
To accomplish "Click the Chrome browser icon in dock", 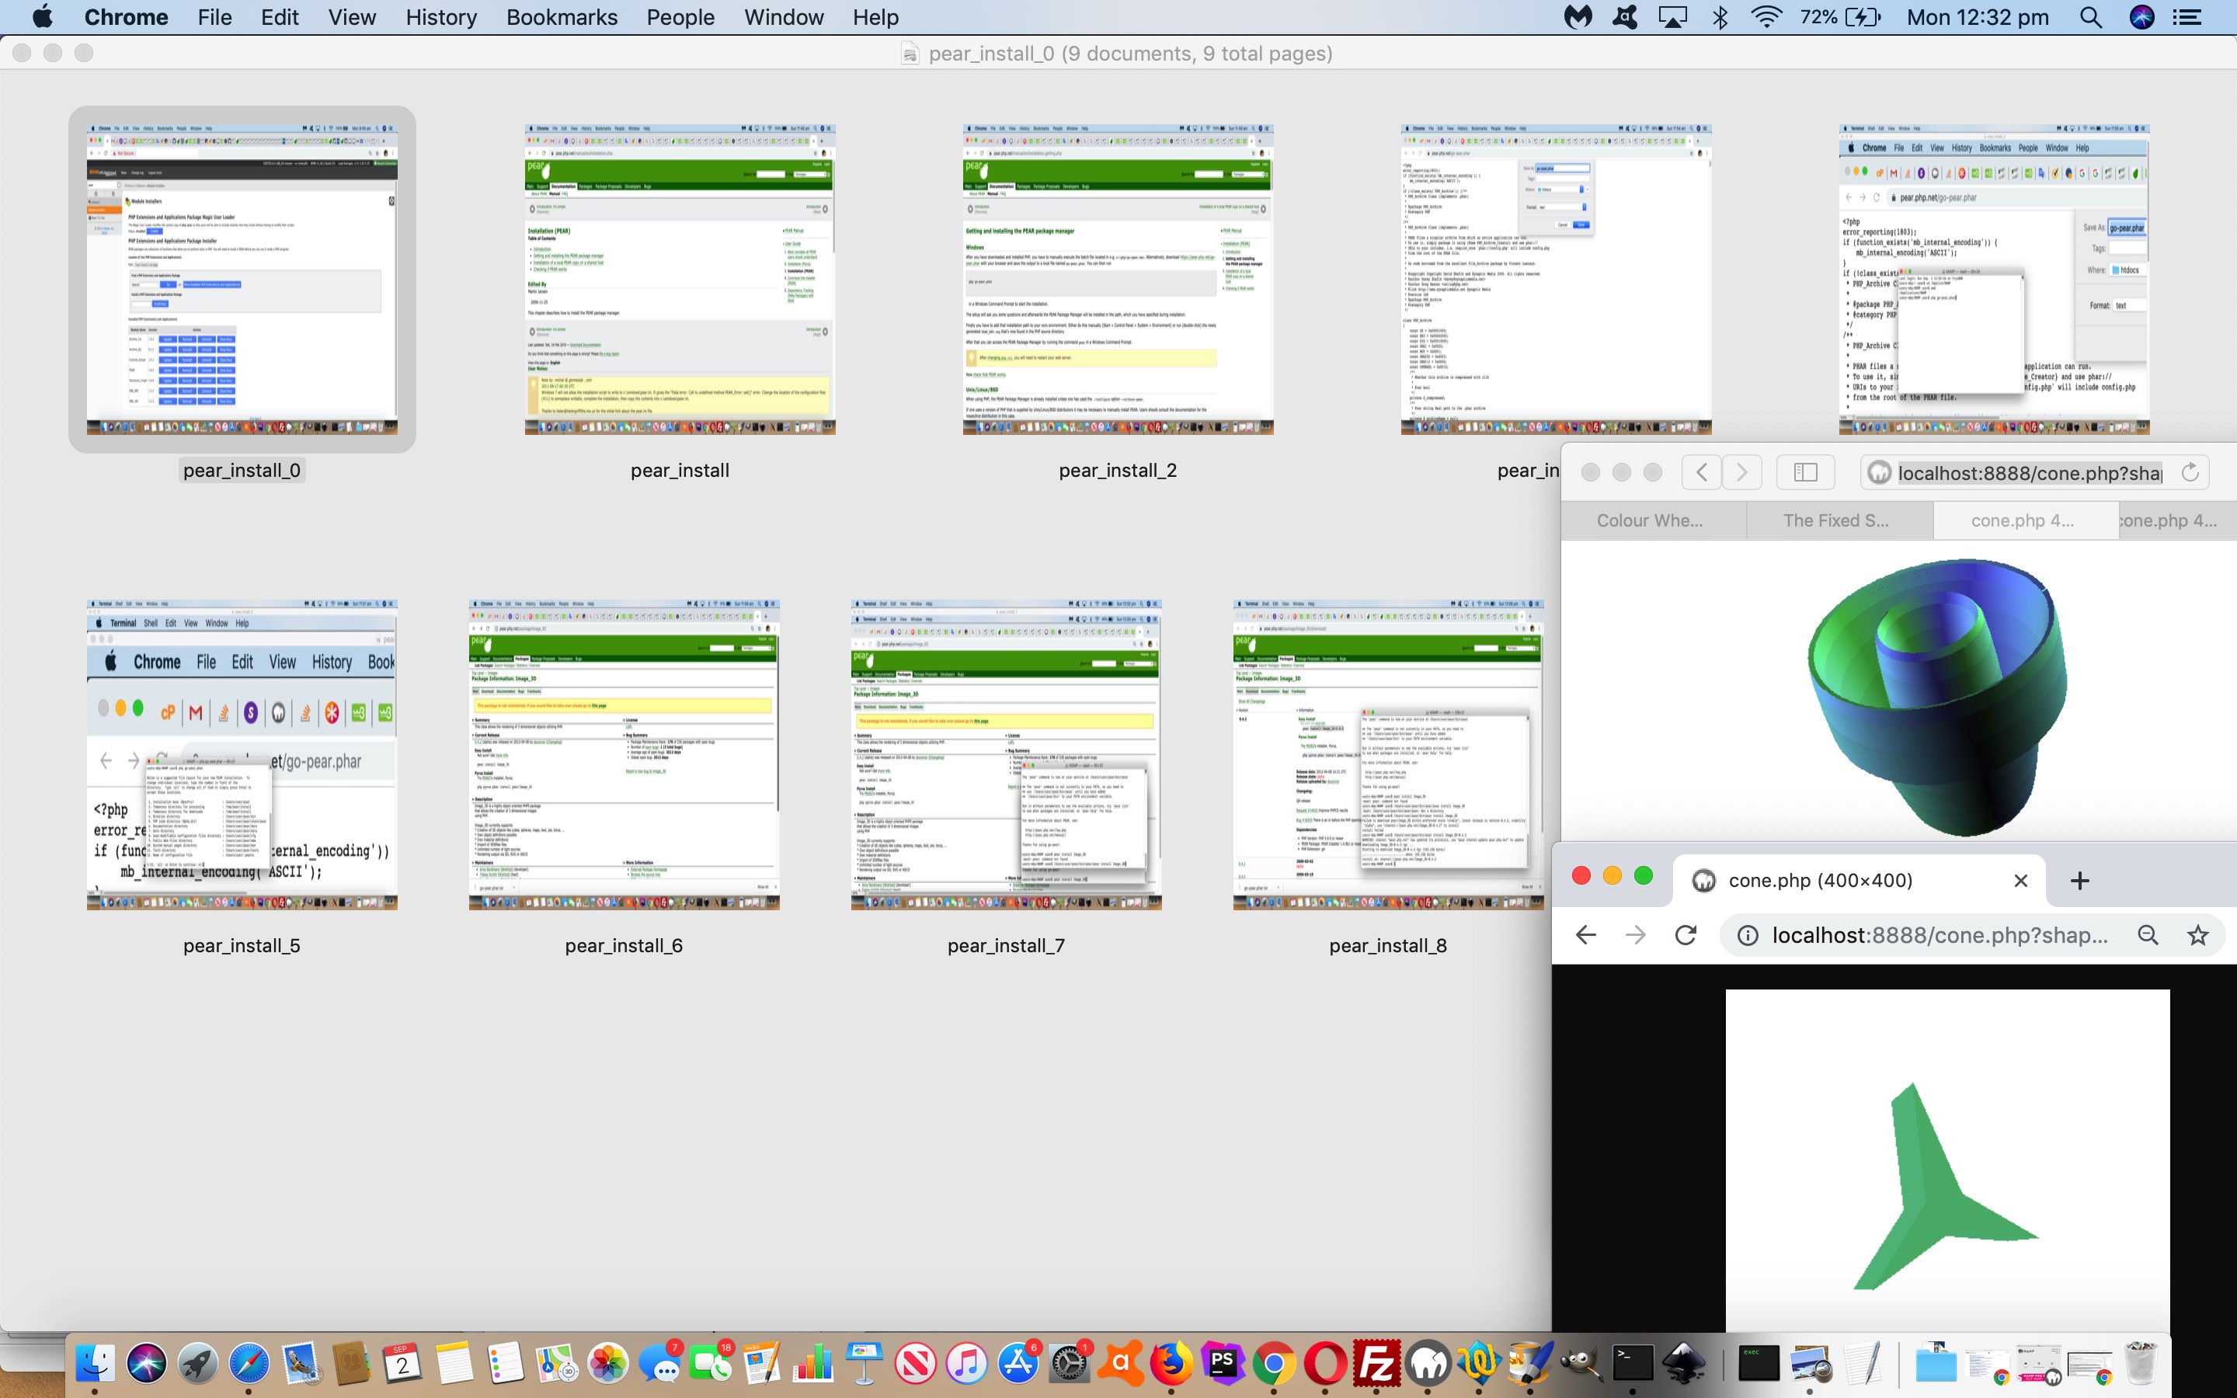I will (x=1274, y=1362).
